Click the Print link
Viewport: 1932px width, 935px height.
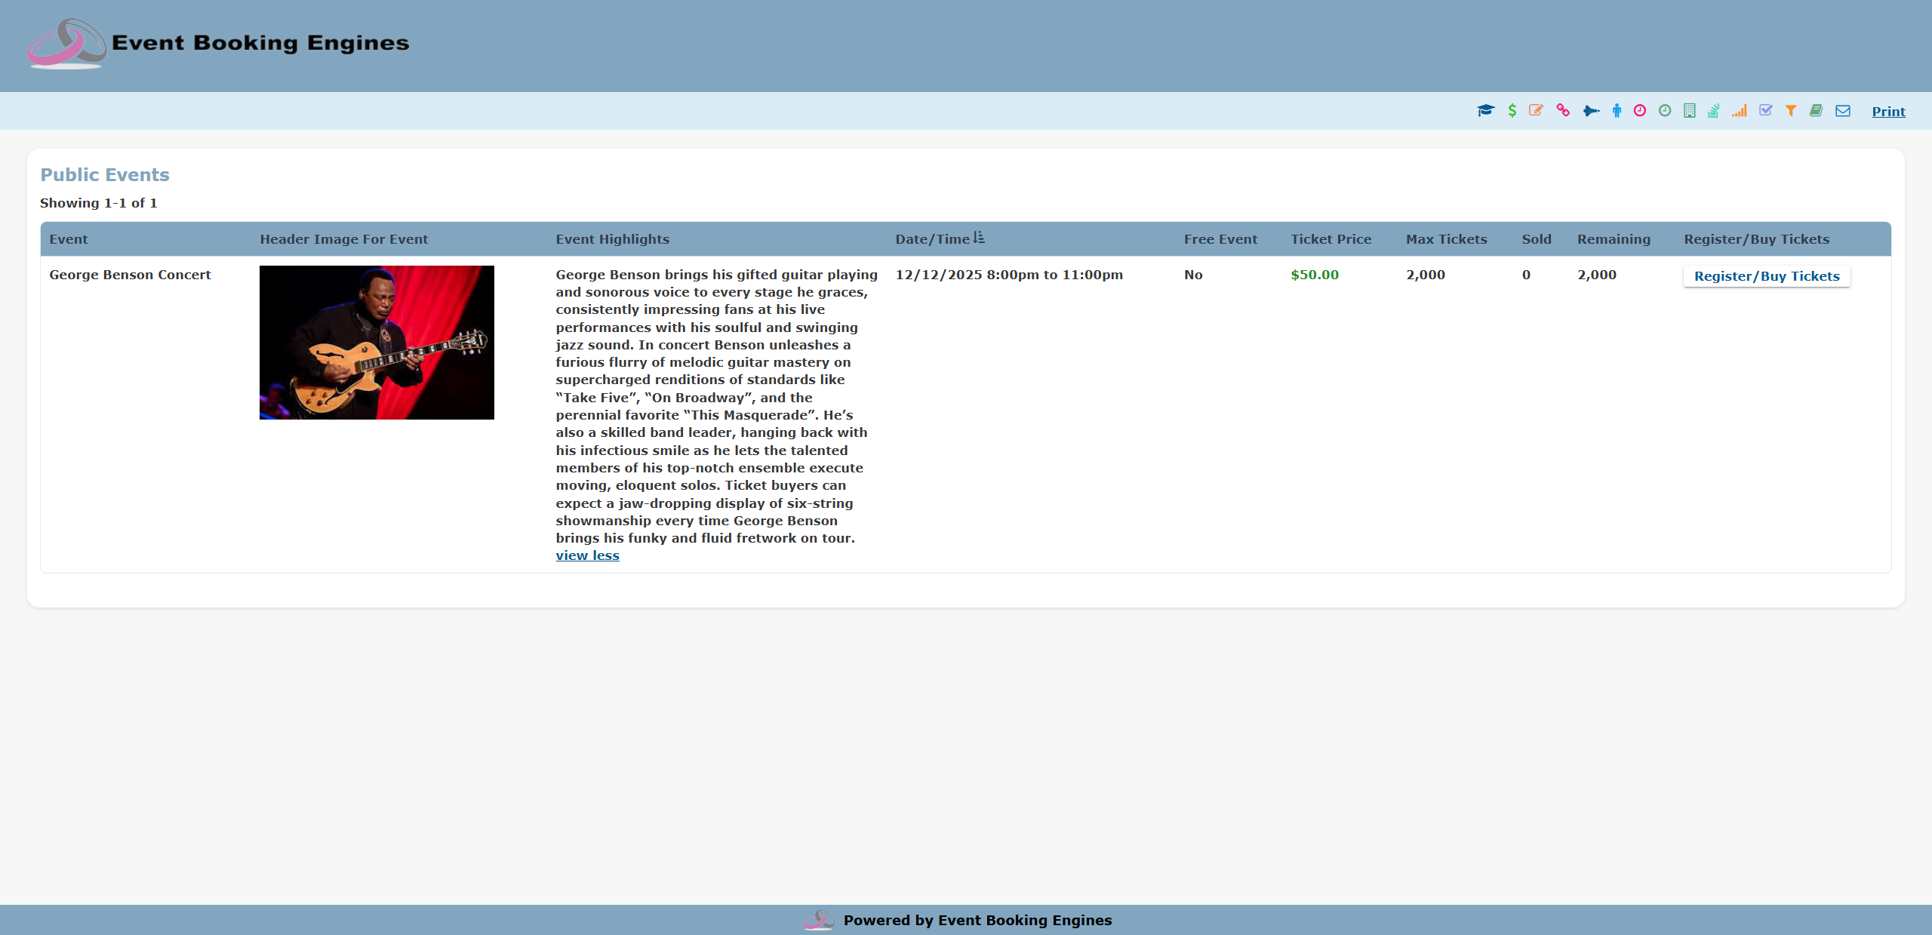pyautogui.click(x=1888, y=112)
